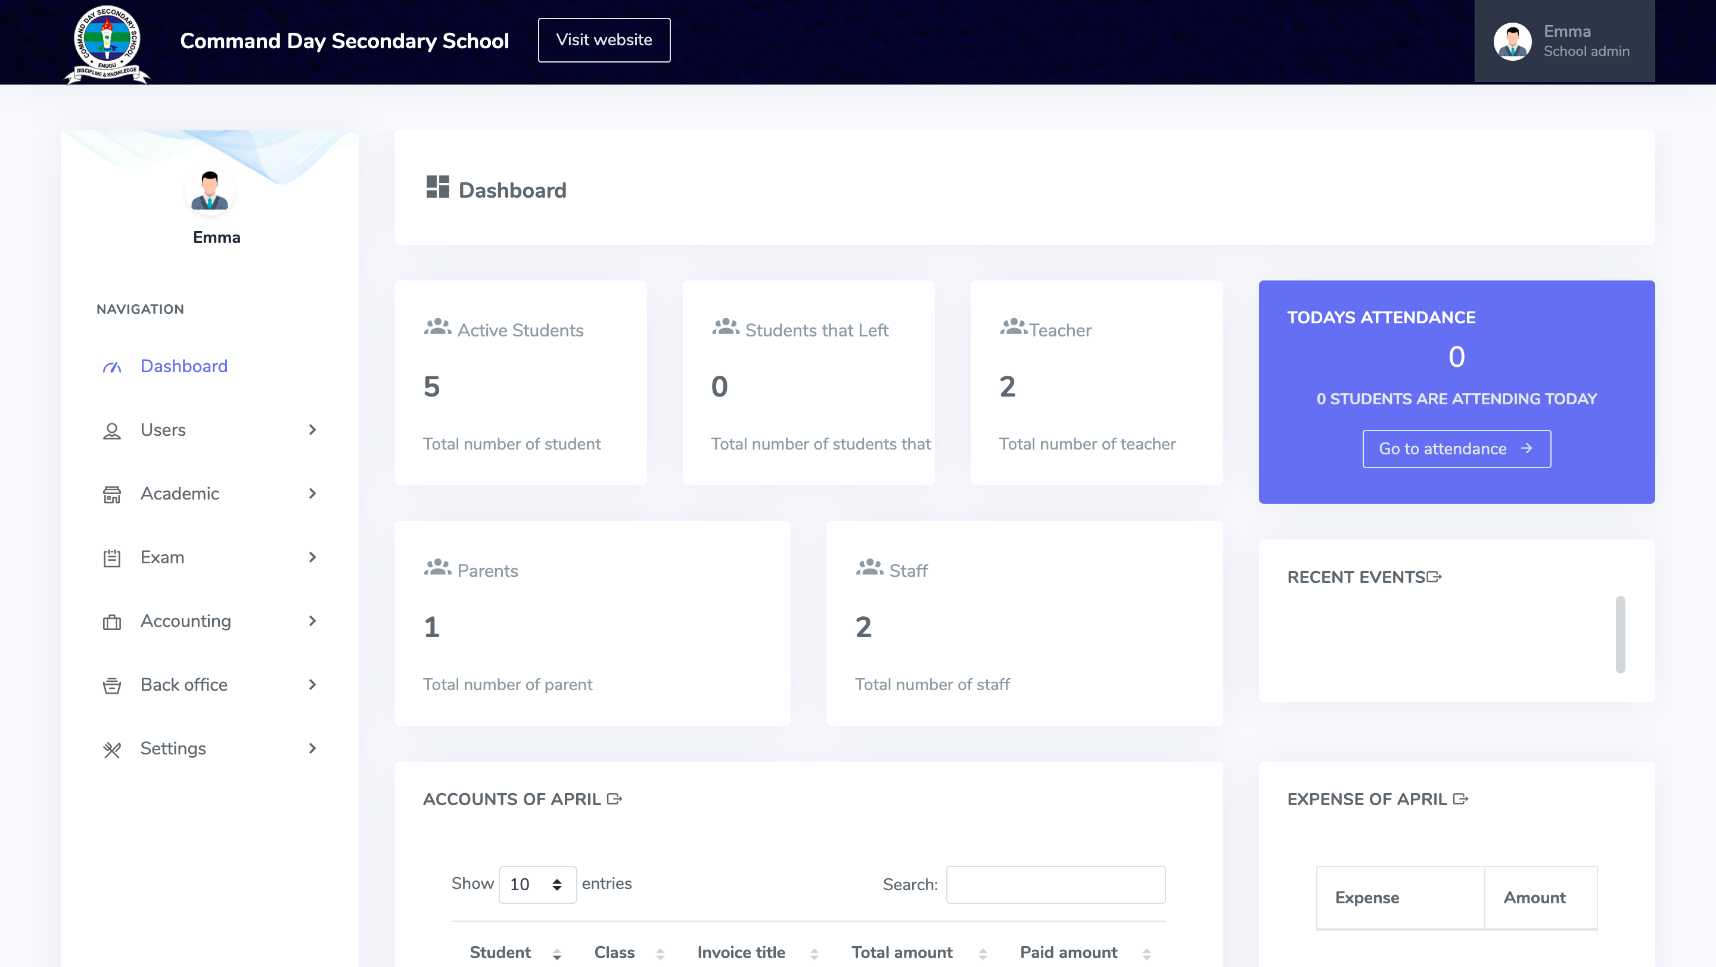
Task: Click the Amount column header
Action: pos(1541,897)
